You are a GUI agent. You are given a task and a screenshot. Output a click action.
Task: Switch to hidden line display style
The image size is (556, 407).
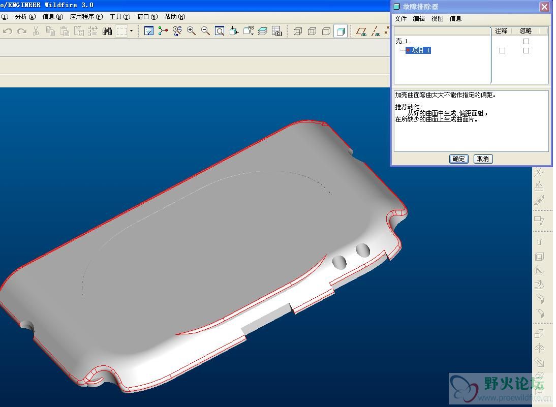click(x=312, y=31)
